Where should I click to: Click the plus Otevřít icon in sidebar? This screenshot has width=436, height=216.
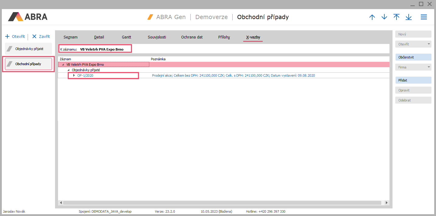coord(8,36)
